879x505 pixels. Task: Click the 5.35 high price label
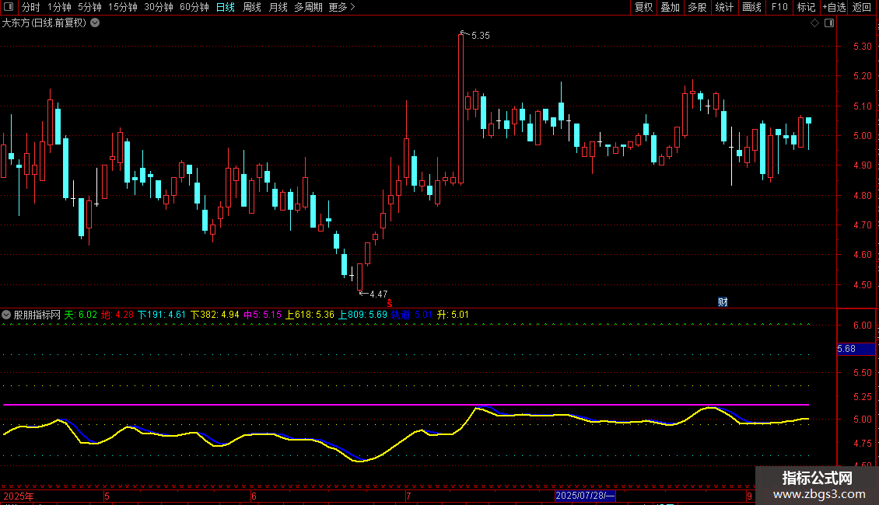(x=481, y=35)
